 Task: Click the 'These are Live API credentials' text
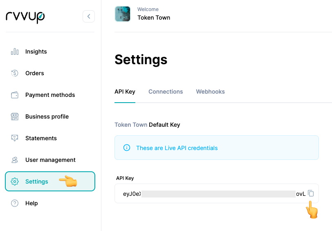[x=177, y=148]
